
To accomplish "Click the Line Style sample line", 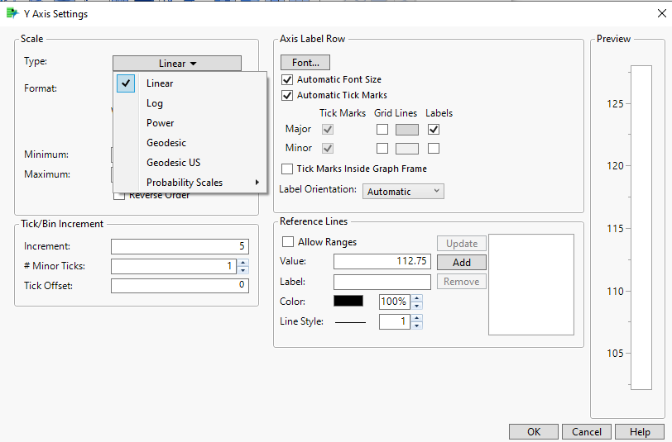I will pos(350,321).
